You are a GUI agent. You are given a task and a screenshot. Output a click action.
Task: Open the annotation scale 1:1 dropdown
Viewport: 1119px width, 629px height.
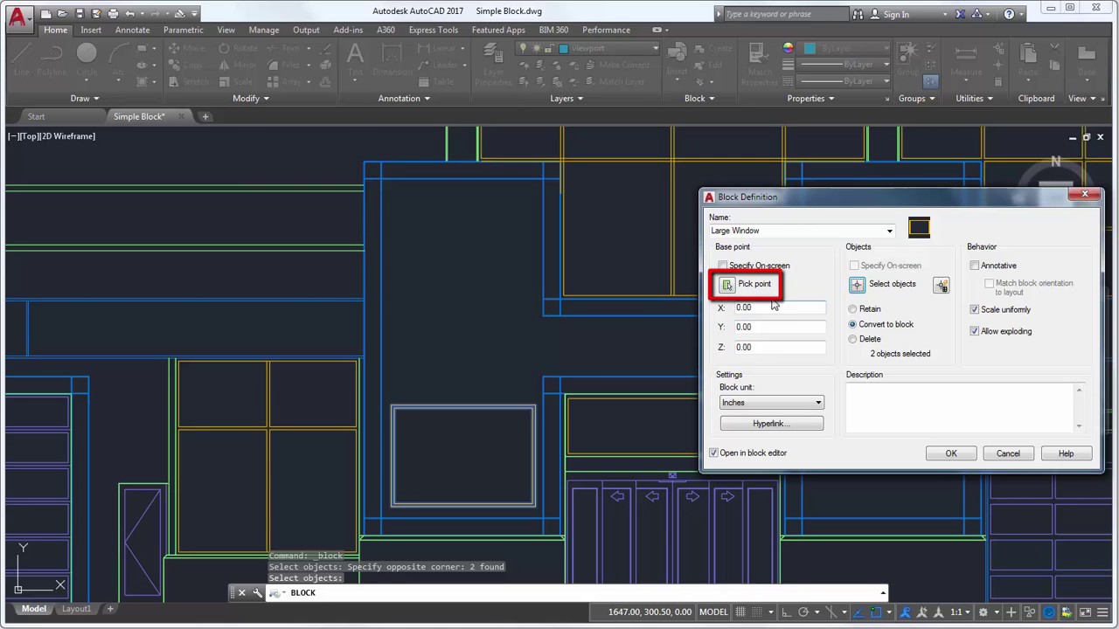960,612
